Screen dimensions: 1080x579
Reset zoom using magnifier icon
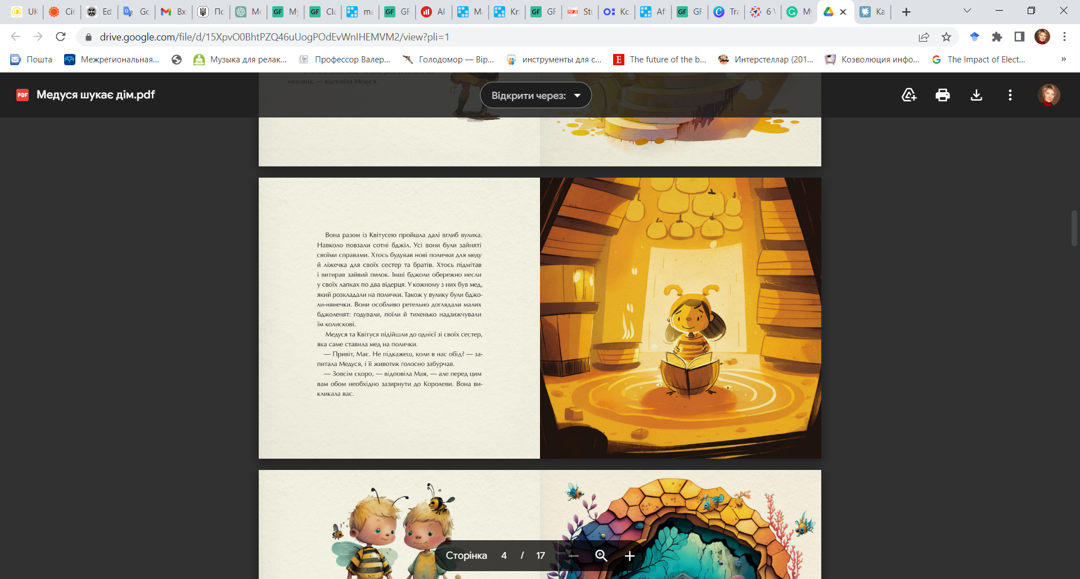coord(601,556)
